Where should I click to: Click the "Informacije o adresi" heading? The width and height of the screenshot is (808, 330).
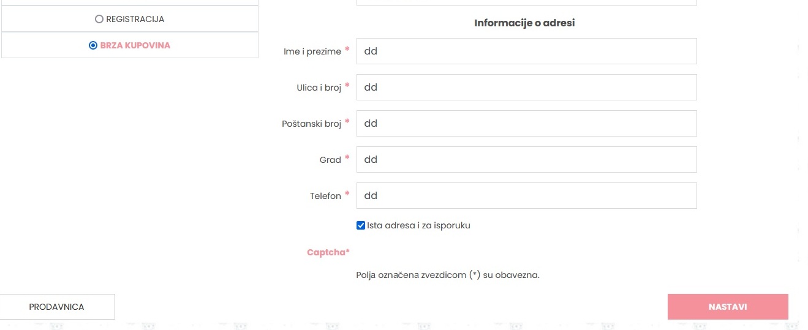[x=524, y=23]
